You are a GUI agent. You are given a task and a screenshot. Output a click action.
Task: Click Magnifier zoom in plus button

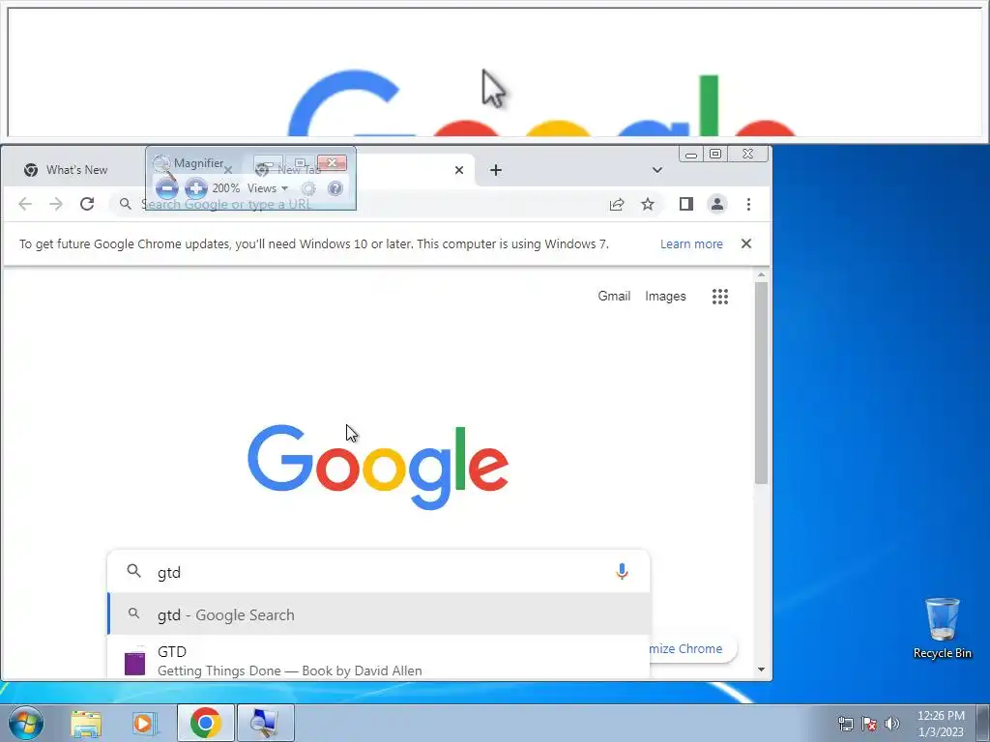[195, 188]
